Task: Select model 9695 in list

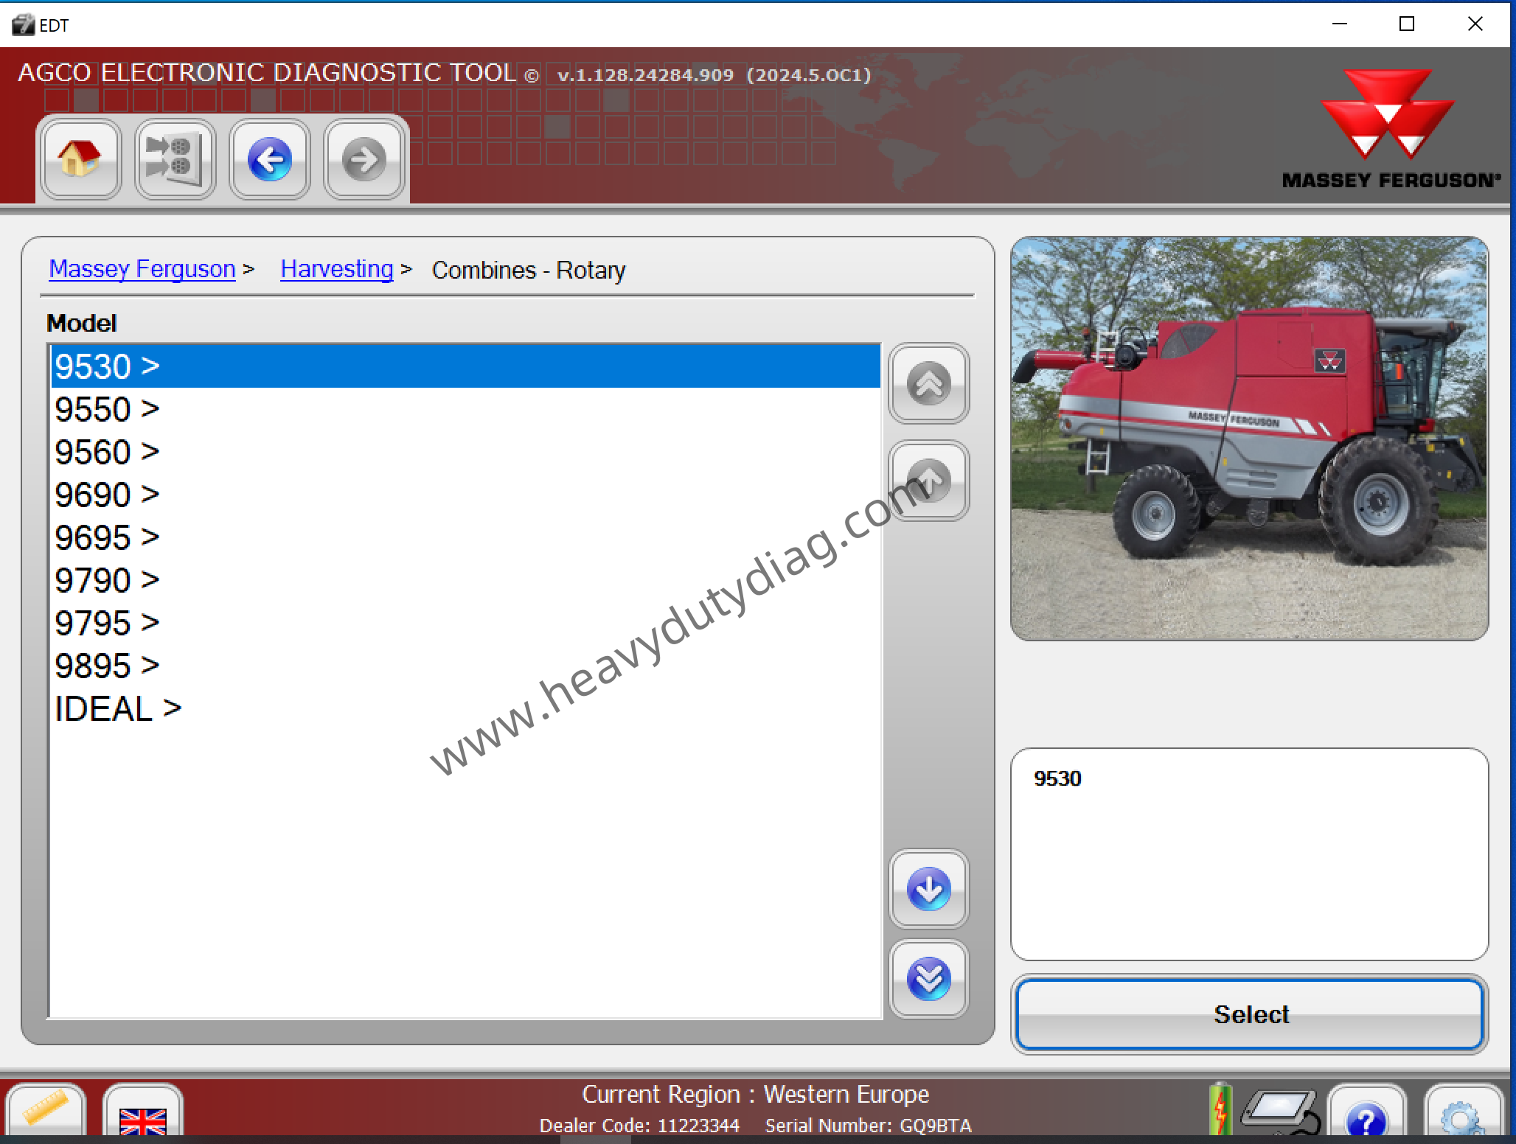Action: coord(465,537)
